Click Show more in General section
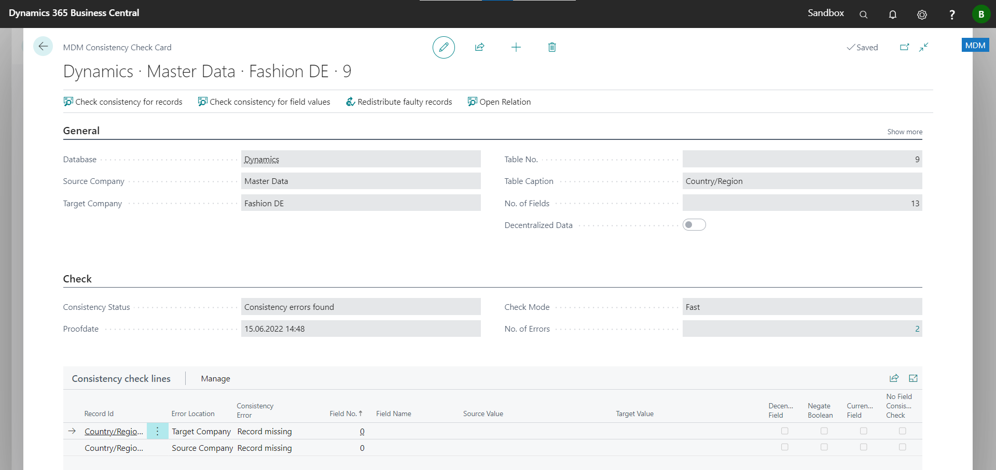Image resolution: width=996 pixels, height=470 pixels. [x=905, y=132]
